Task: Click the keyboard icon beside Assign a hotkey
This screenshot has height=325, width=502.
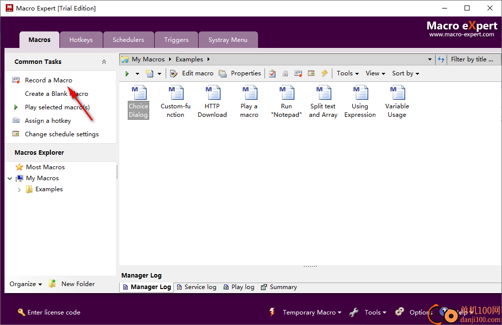Action: point(15,120)
